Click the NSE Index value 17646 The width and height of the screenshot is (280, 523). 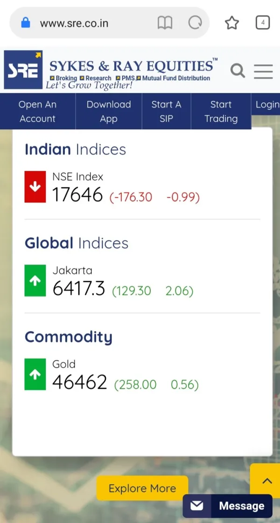77,194
